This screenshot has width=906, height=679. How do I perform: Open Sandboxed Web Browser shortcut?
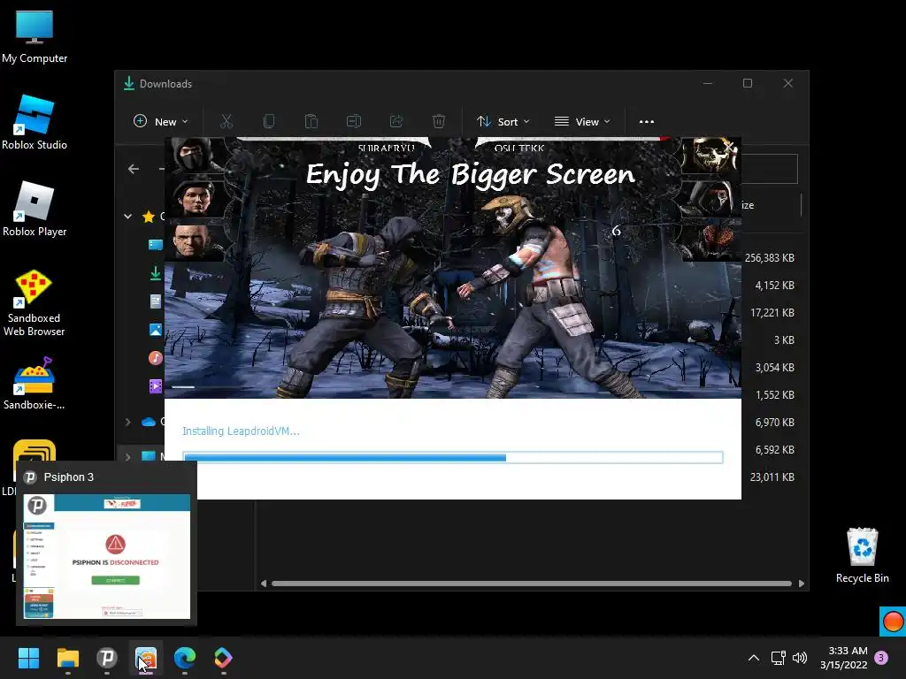(x=35, y=303)
